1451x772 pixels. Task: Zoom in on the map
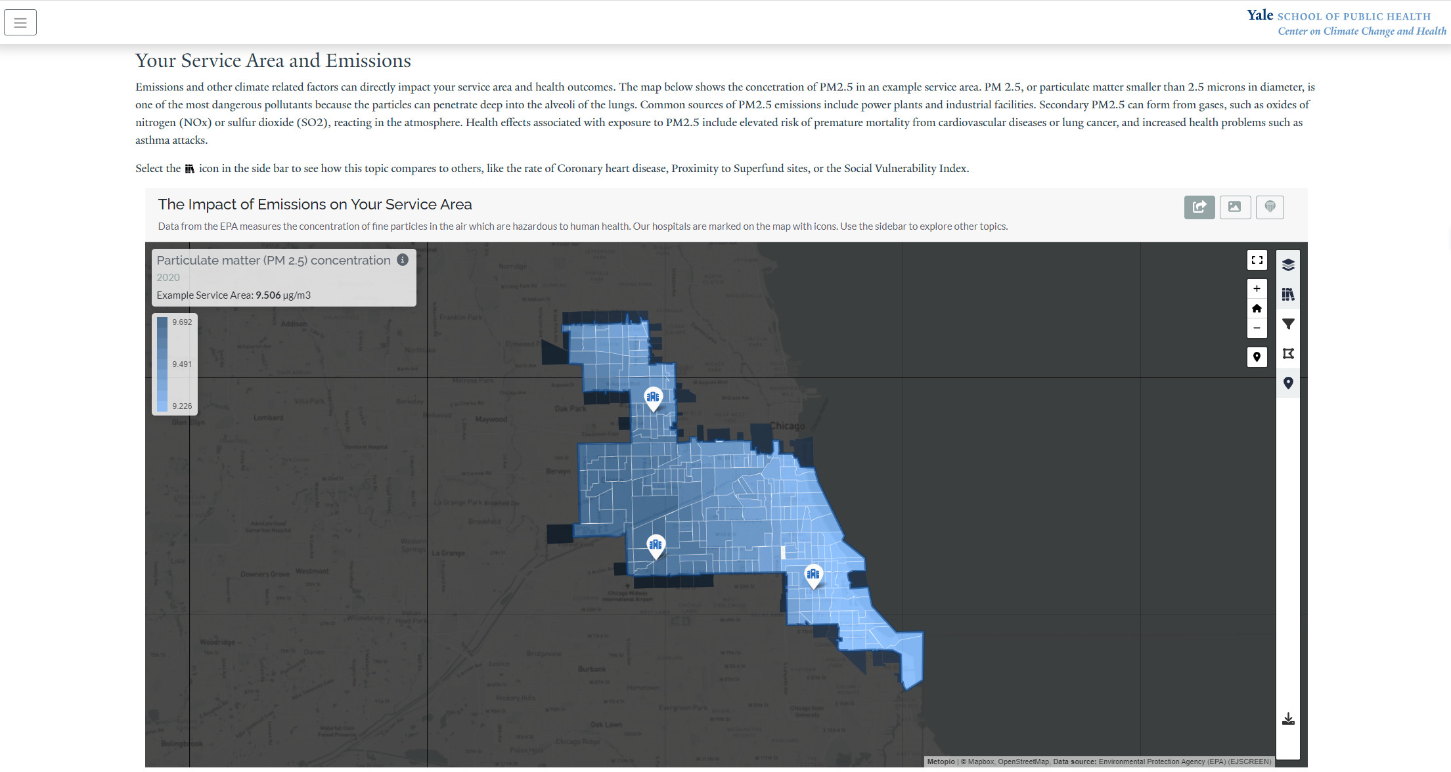coord(1257,289)
